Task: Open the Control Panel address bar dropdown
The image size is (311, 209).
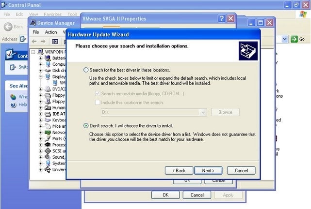Action: click(x=285, y=39)
